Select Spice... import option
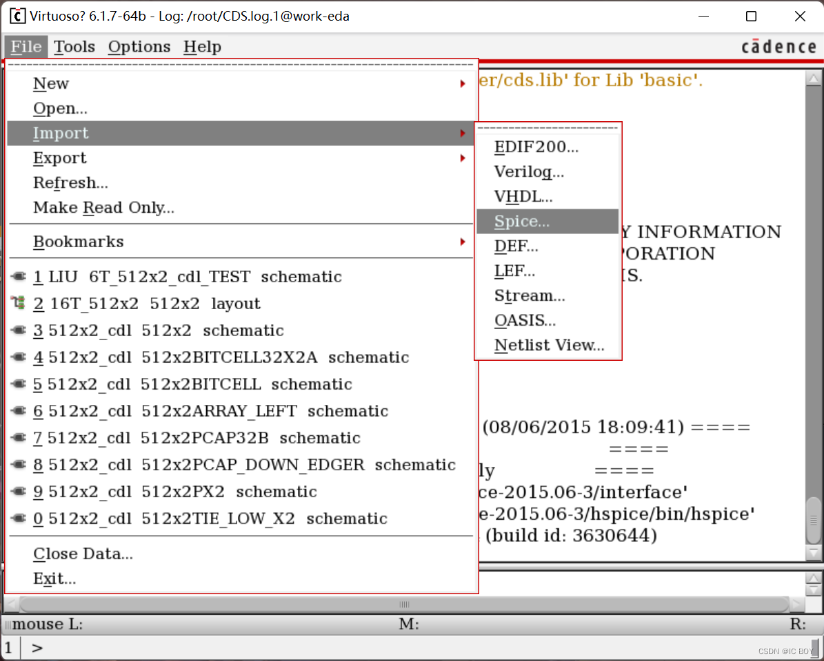The image size is (824, 661). point(547,222)
